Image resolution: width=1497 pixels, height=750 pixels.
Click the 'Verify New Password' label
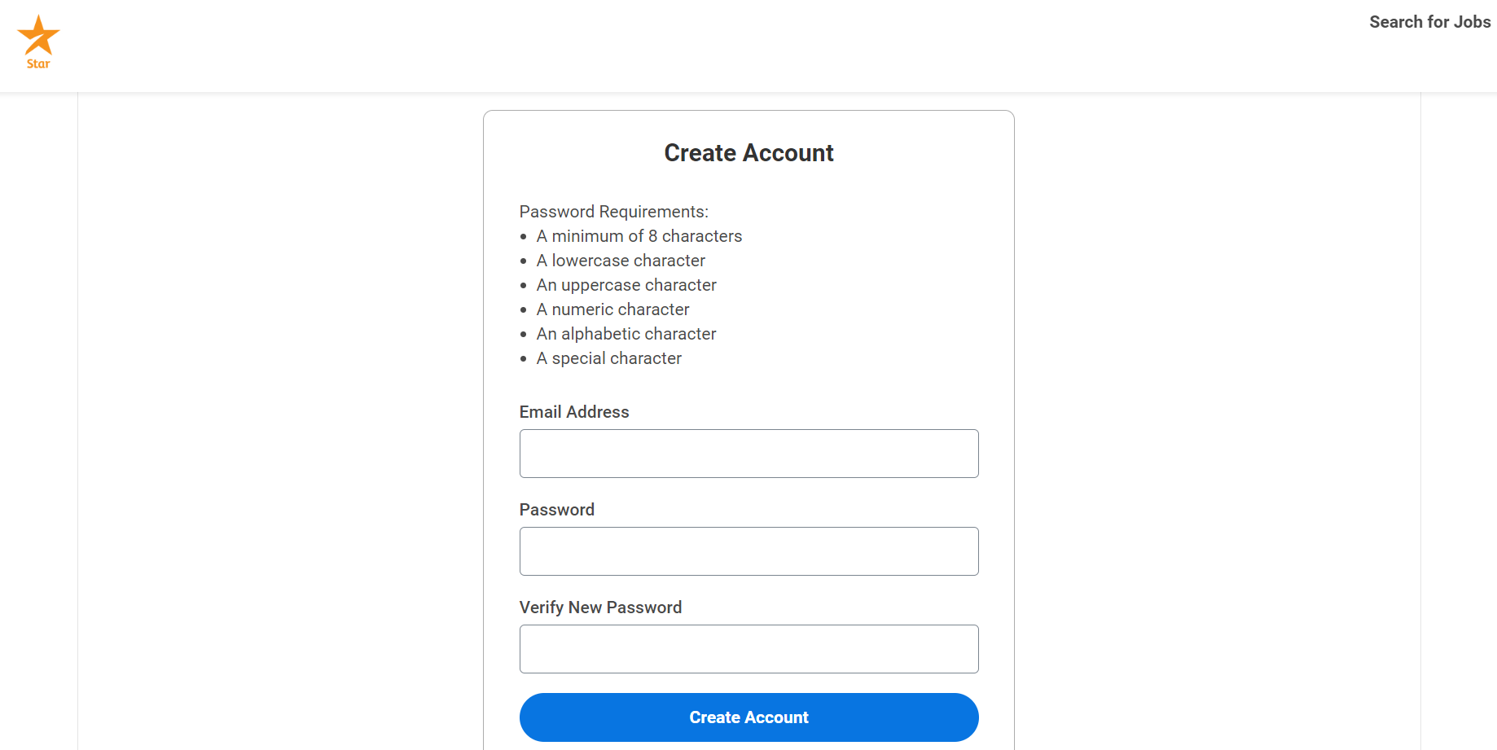pyautogui.click(x=600, y=607)
